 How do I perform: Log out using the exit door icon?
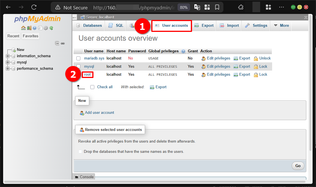29,28
